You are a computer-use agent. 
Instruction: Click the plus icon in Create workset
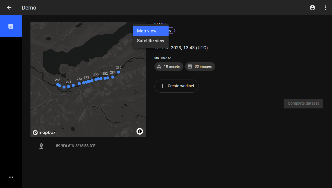pos(162,86)
